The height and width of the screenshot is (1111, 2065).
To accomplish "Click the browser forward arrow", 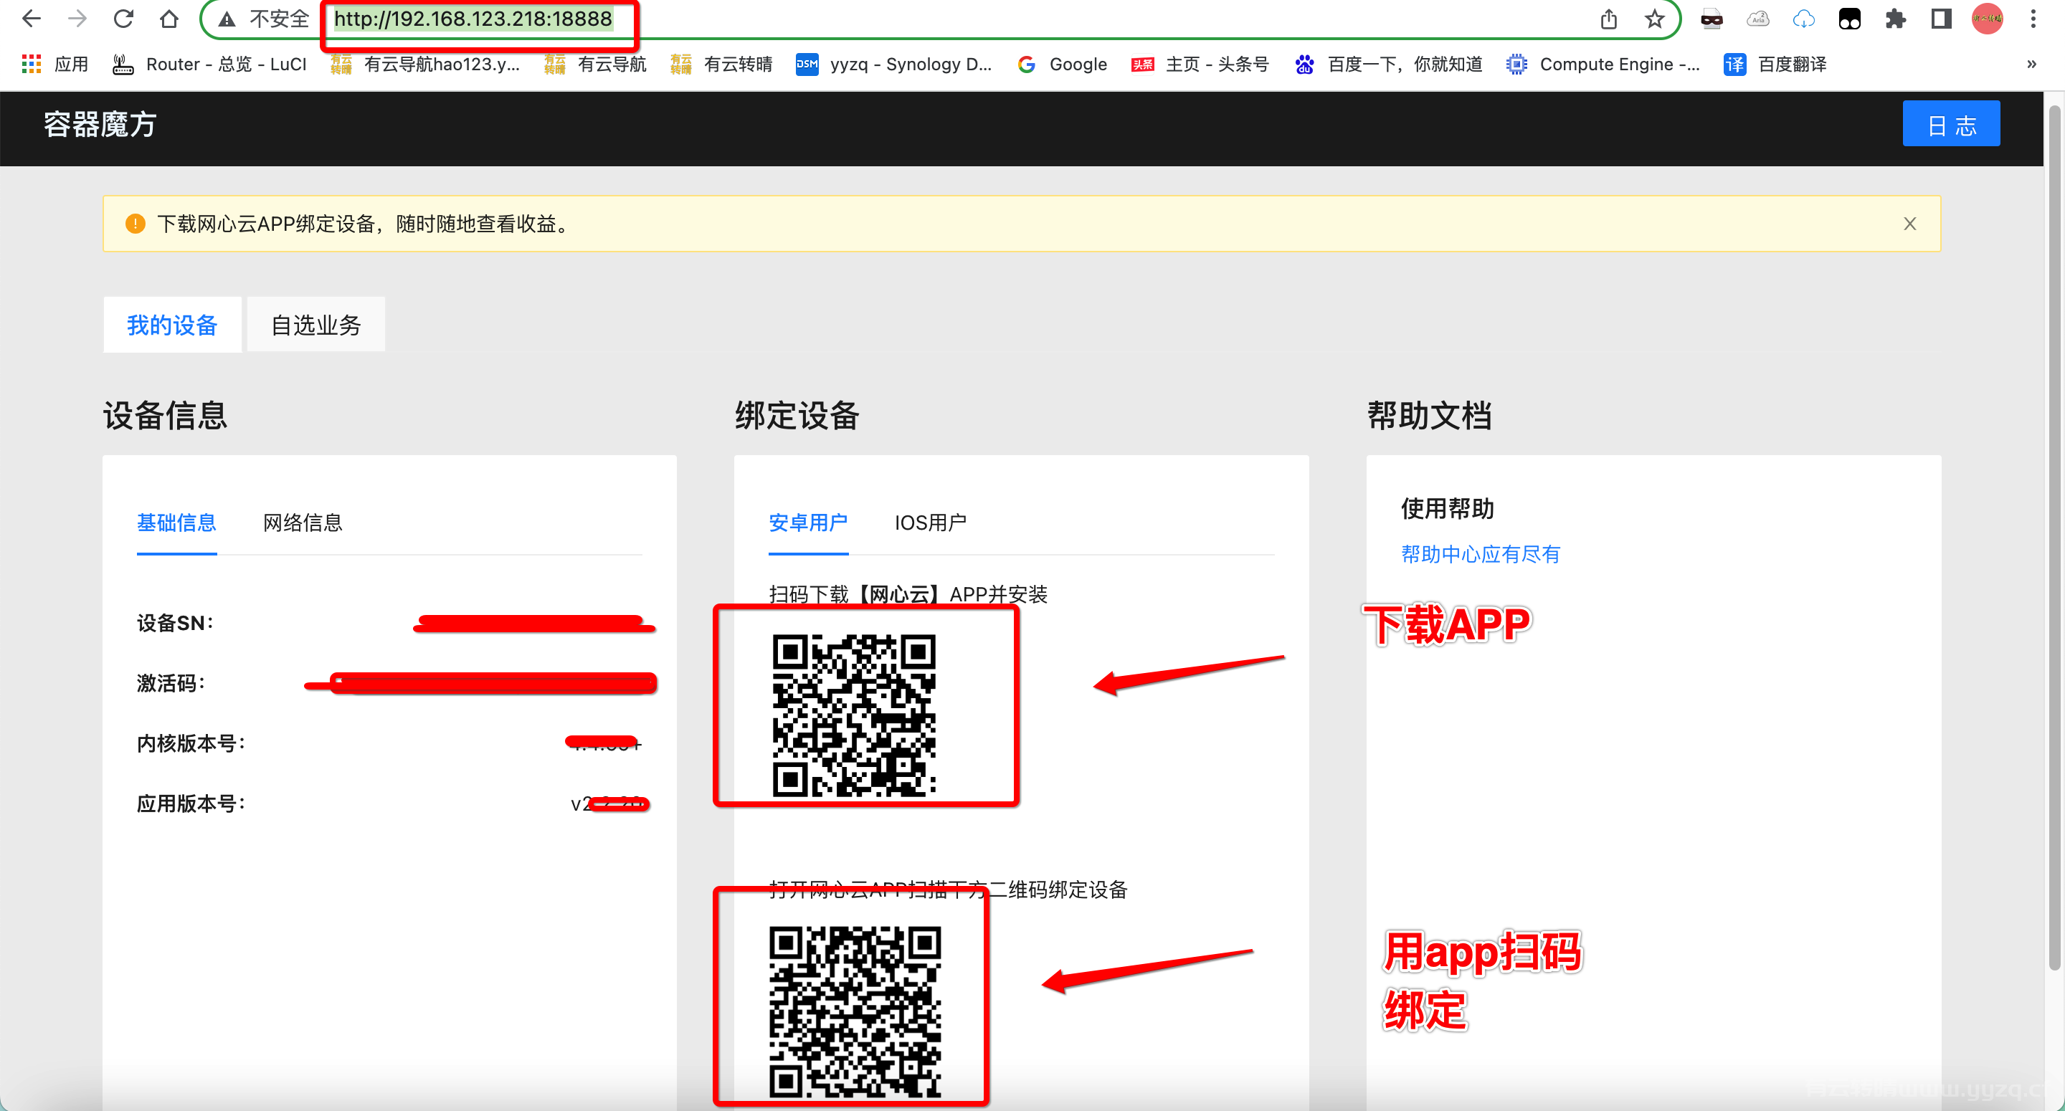I will click(x=77, y=19).
